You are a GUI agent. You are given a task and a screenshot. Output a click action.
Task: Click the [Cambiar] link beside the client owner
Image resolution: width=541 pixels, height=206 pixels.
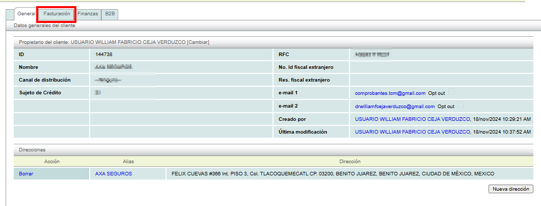click(x=198, y=42)
